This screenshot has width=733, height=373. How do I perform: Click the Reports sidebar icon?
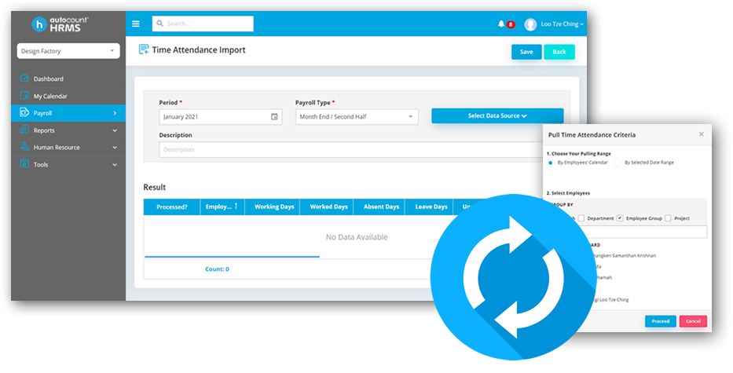24,130
